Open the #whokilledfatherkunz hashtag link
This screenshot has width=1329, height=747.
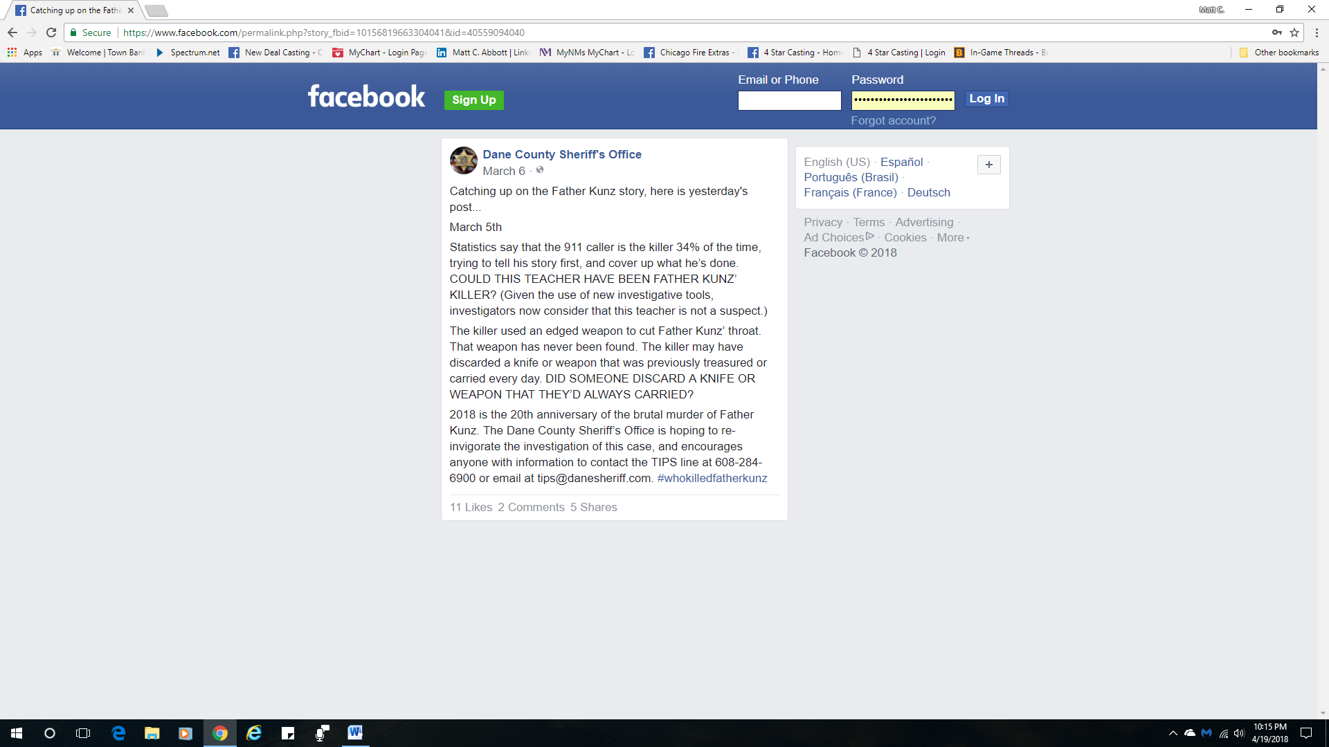point(712,478)
